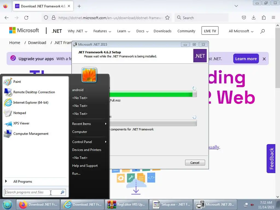Expand the Why .NET menu
Viewport: 280px width, 210px height.
pyautogui.click(x=77, y=31)
